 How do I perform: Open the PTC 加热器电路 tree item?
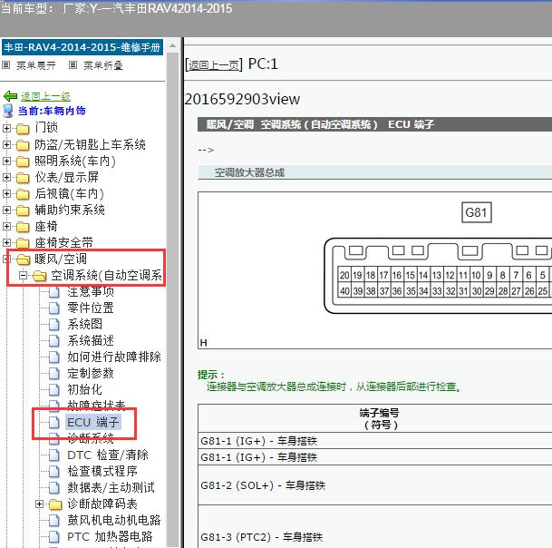110,537
